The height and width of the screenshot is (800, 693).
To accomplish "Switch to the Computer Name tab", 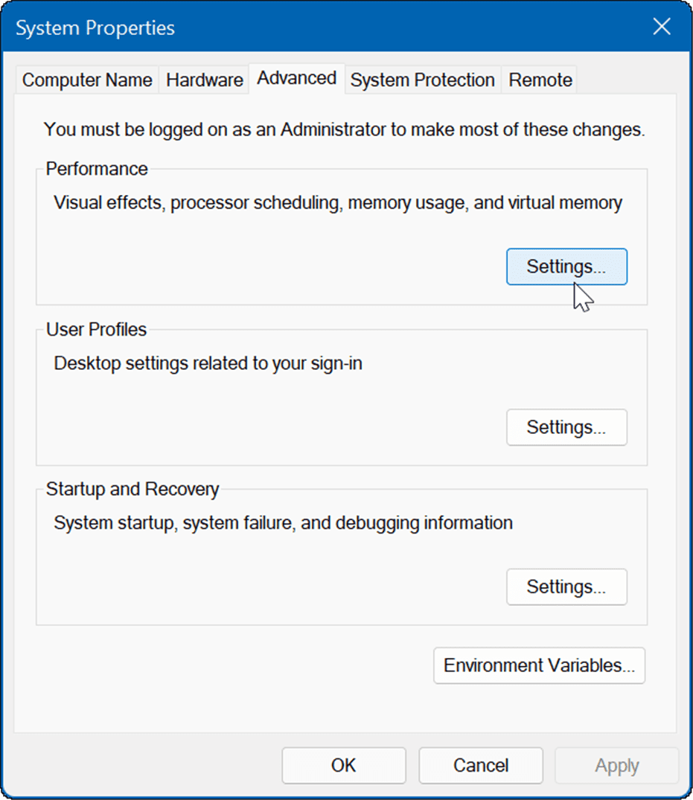I will [86, 80].
